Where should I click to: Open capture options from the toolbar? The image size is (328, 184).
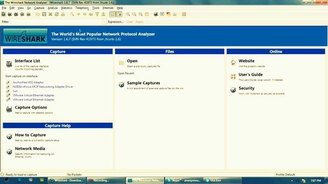click(x=10, y=14)
